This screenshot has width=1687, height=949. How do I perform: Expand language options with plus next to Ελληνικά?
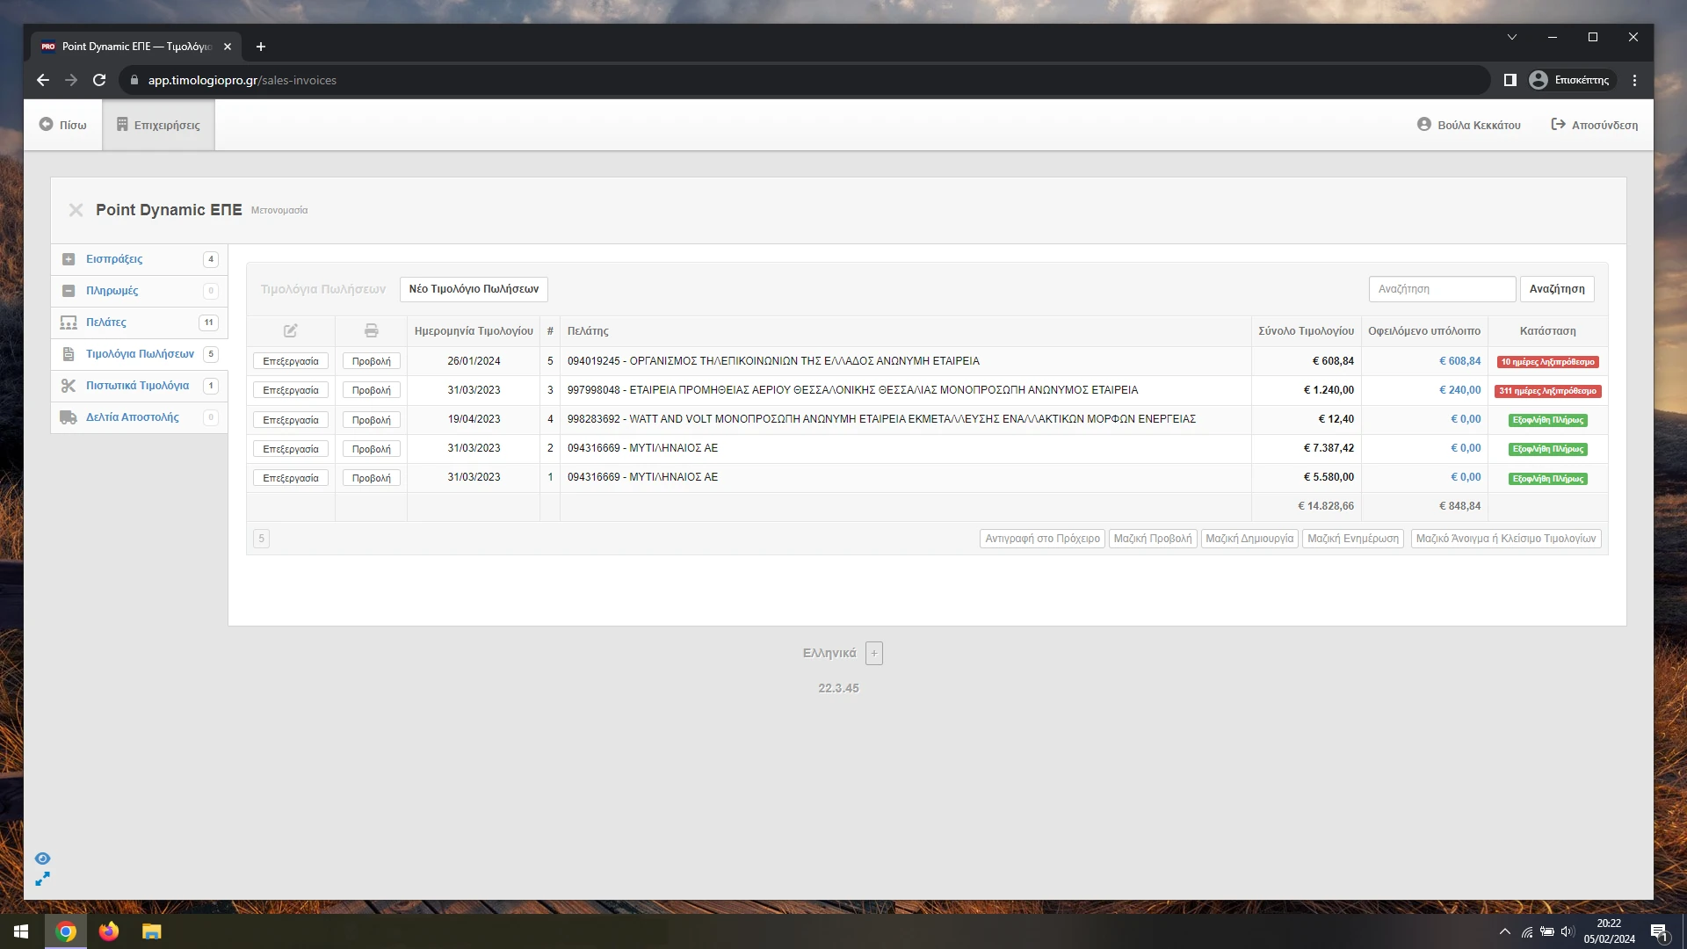pyautogui.click(x=874, y=654)
